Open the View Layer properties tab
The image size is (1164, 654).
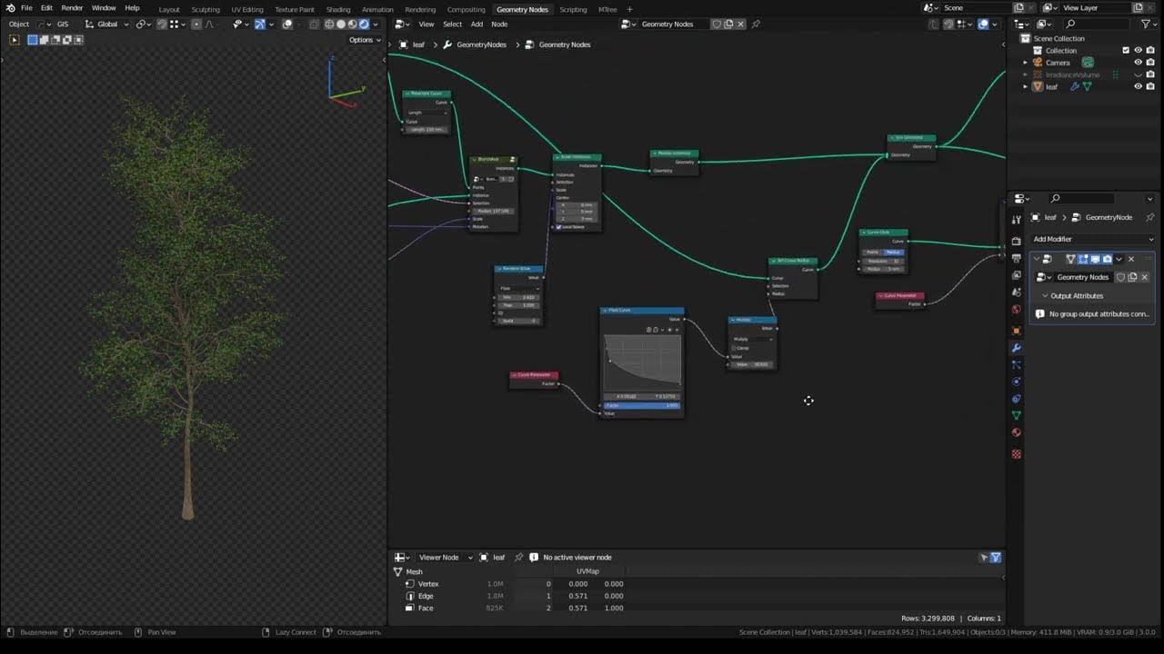1016,275
